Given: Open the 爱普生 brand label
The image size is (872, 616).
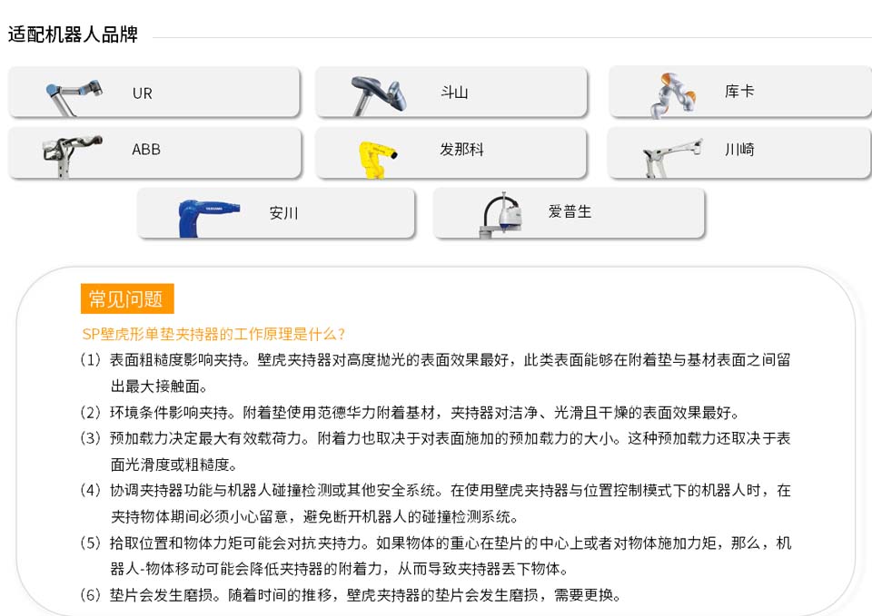Looking at the screenshot, I should point(570,211).
